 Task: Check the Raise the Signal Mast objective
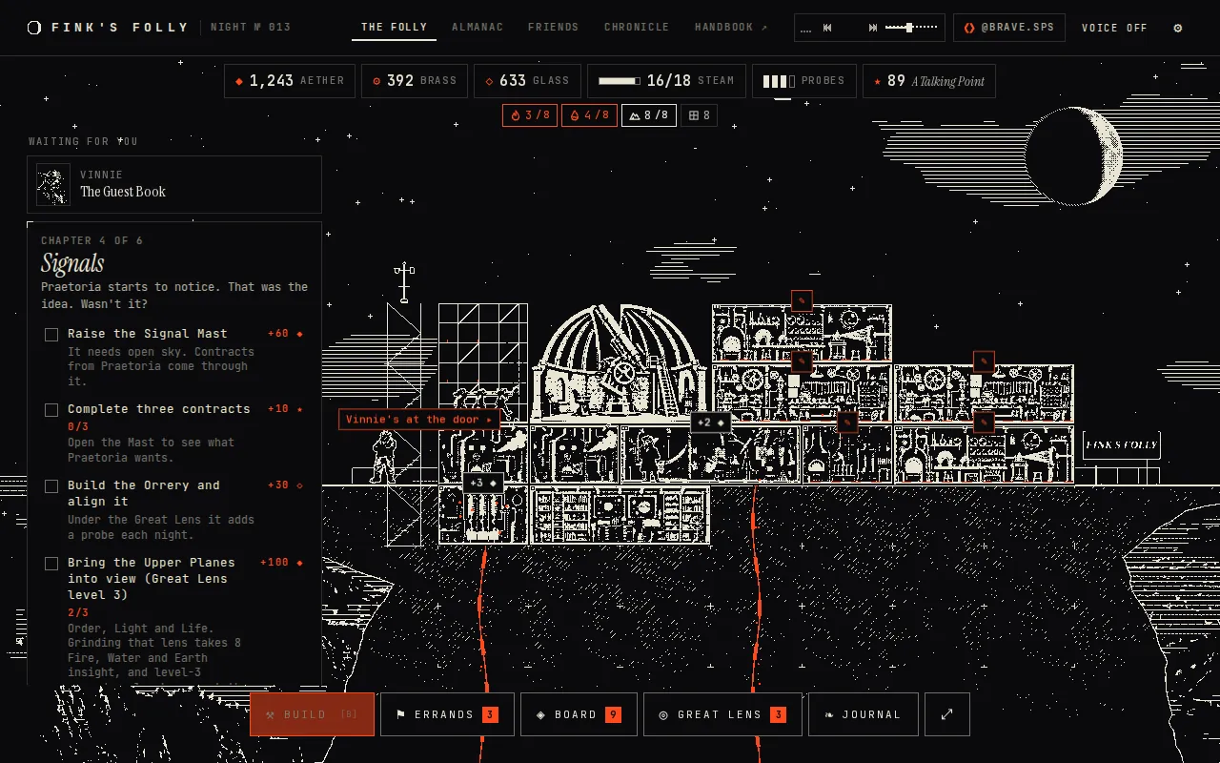[x=51, y=335]
